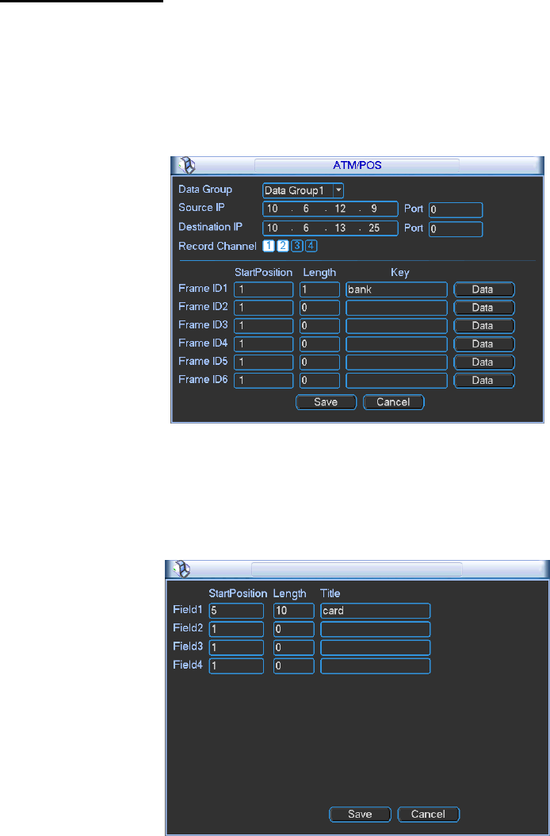
Task: Click Frame ID5 StartPosition field
Action: [x=263, y=362]
